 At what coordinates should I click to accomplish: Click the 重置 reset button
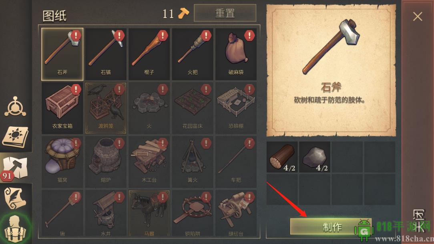point(225,13)
